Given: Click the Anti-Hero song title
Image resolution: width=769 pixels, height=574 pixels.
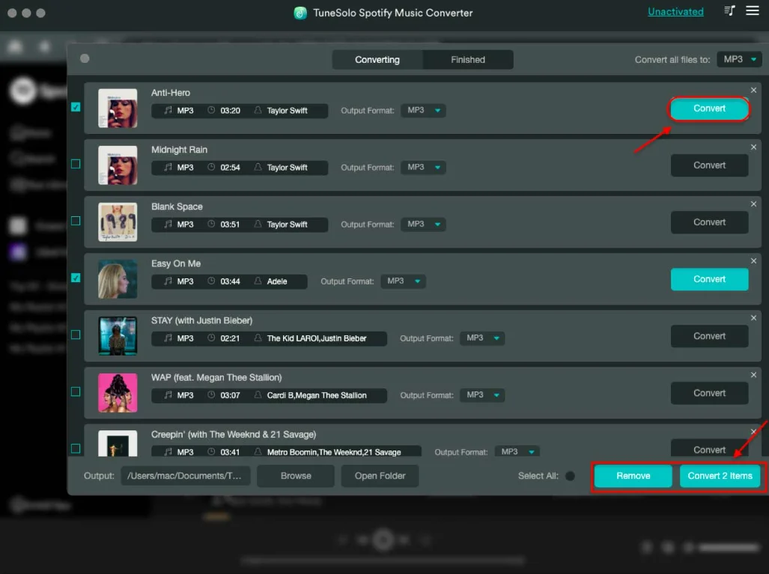Looking at the screenshot, I should point(171,93).
